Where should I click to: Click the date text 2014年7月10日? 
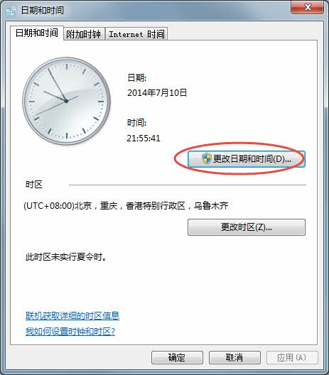click(157, 93)
